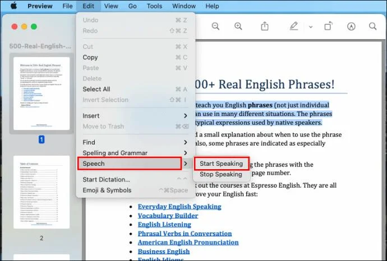
Task: Open the Apple menu
Action: pyautogui.click(x=14, y=6)
